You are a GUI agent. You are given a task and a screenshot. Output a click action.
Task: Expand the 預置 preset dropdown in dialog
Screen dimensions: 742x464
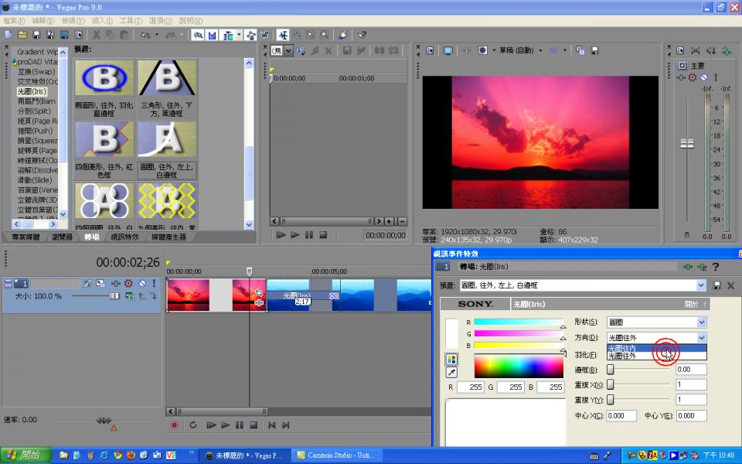tap(701, 285)
